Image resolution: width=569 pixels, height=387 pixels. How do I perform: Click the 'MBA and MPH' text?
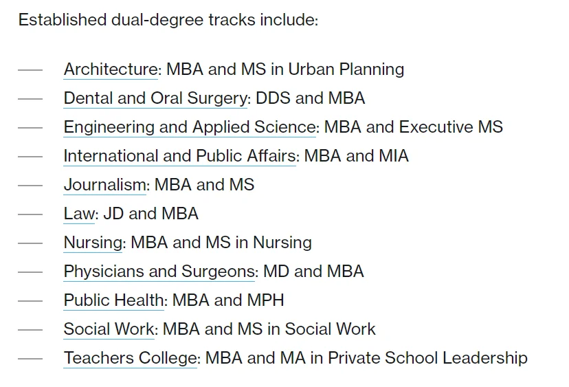tap(228, 300)
